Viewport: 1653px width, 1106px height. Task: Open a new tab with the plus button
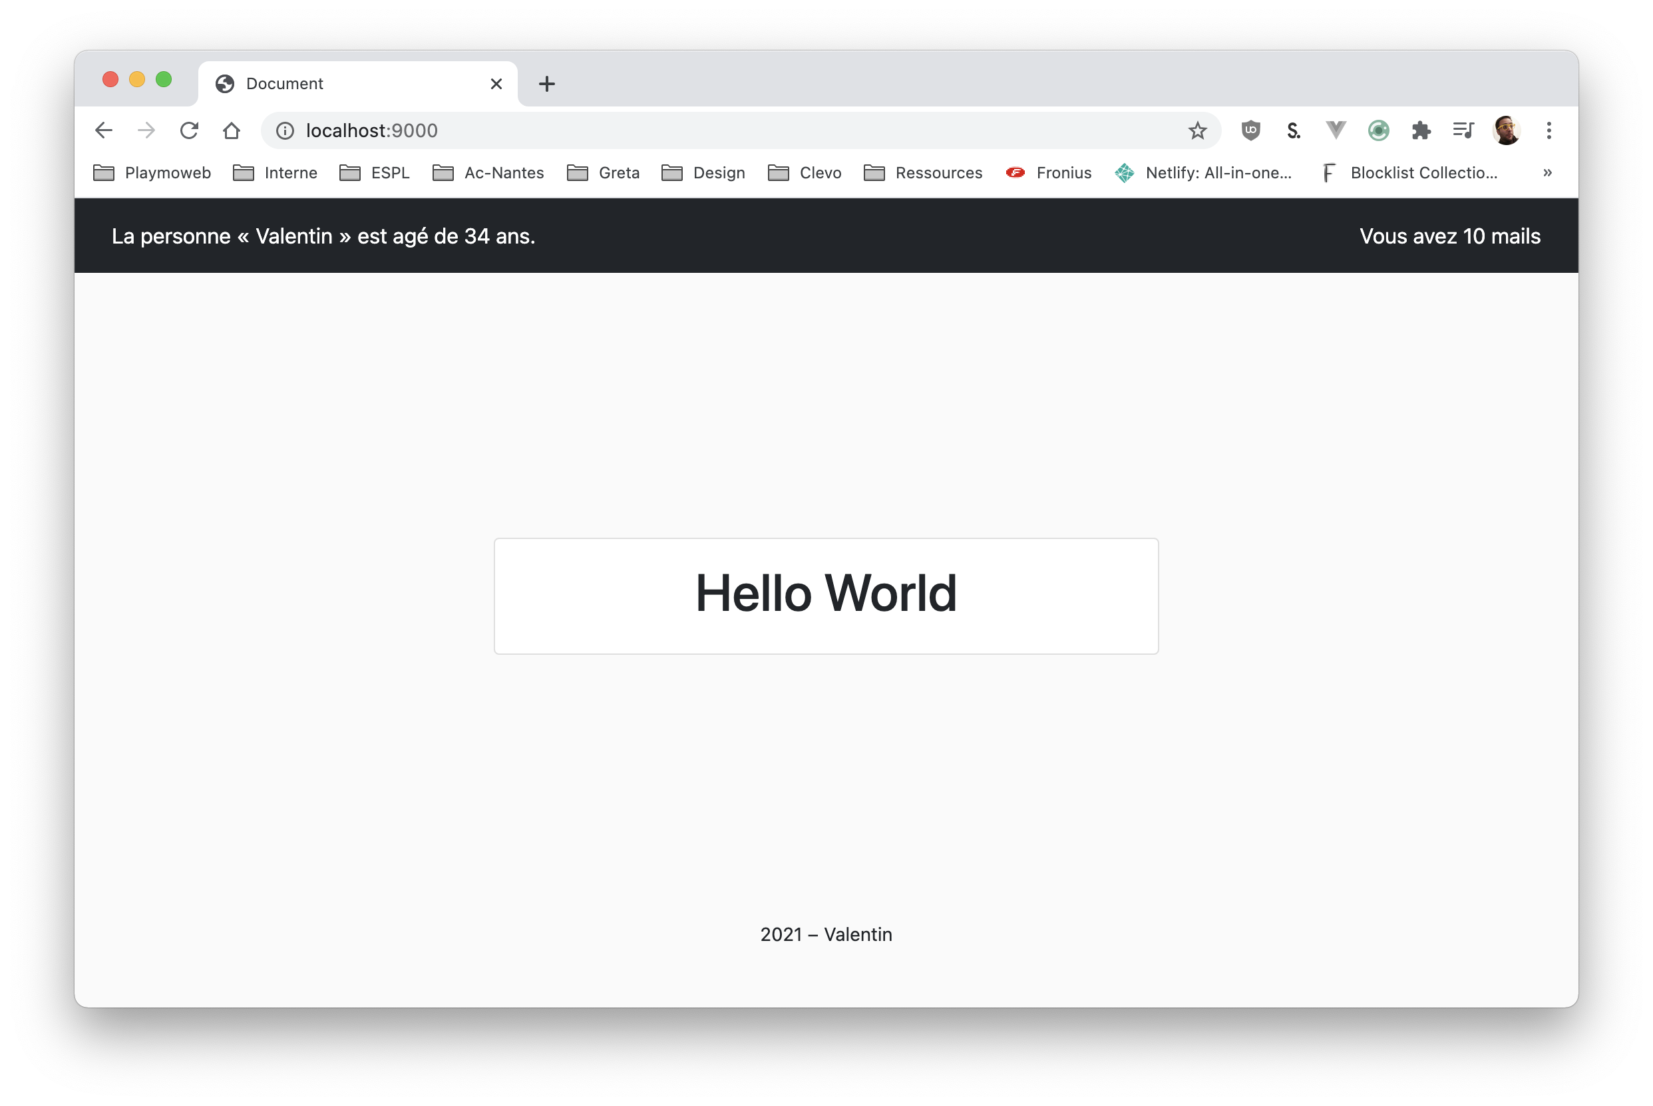tap(546, 84)
